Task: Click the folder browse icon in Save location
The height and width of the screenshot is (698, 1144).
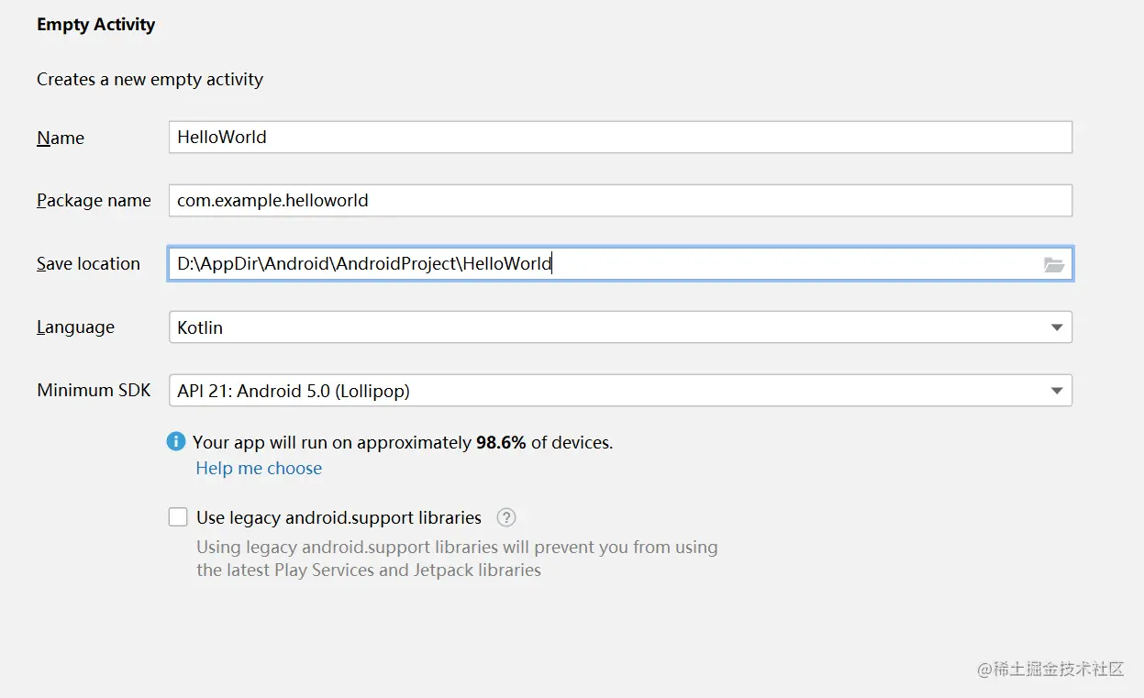Action: pos(1053,265)
